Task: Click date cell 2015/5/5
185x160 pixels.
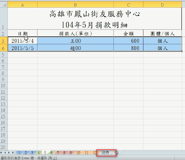Action: click(23, 48)
